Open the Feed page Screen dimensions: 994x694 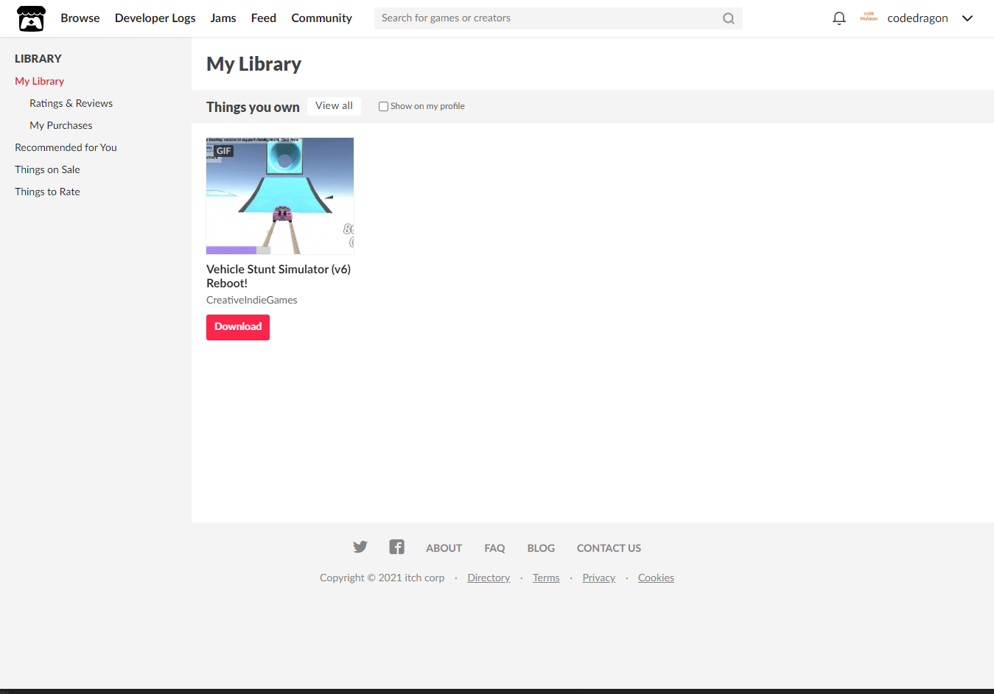(264, 18)
